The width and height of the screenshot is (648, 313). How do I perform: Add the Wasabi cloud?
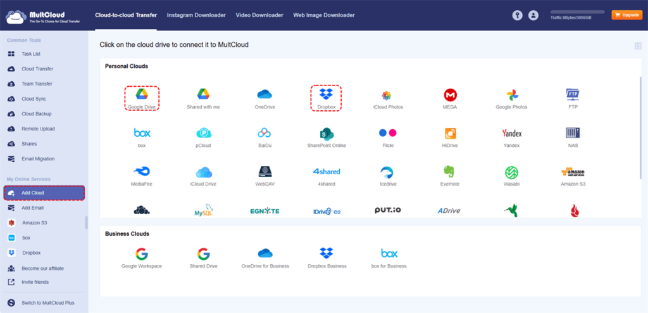[x=511, y=176]
